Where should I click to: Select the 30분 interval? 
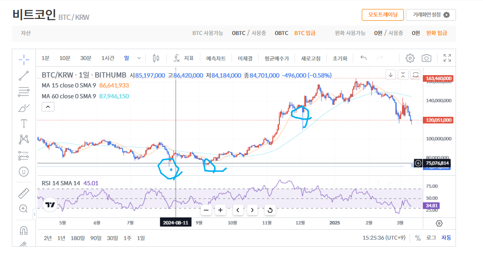86,58
